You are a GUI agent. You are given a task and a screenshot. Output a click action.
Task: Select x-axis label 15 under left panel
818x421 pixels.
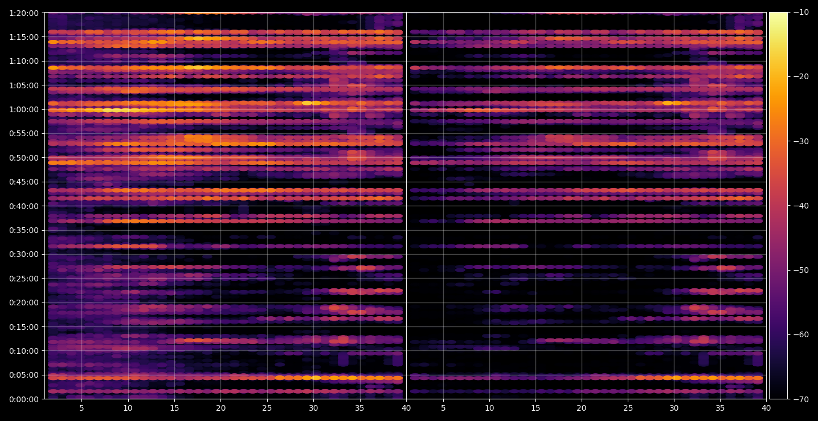point(174,408)
